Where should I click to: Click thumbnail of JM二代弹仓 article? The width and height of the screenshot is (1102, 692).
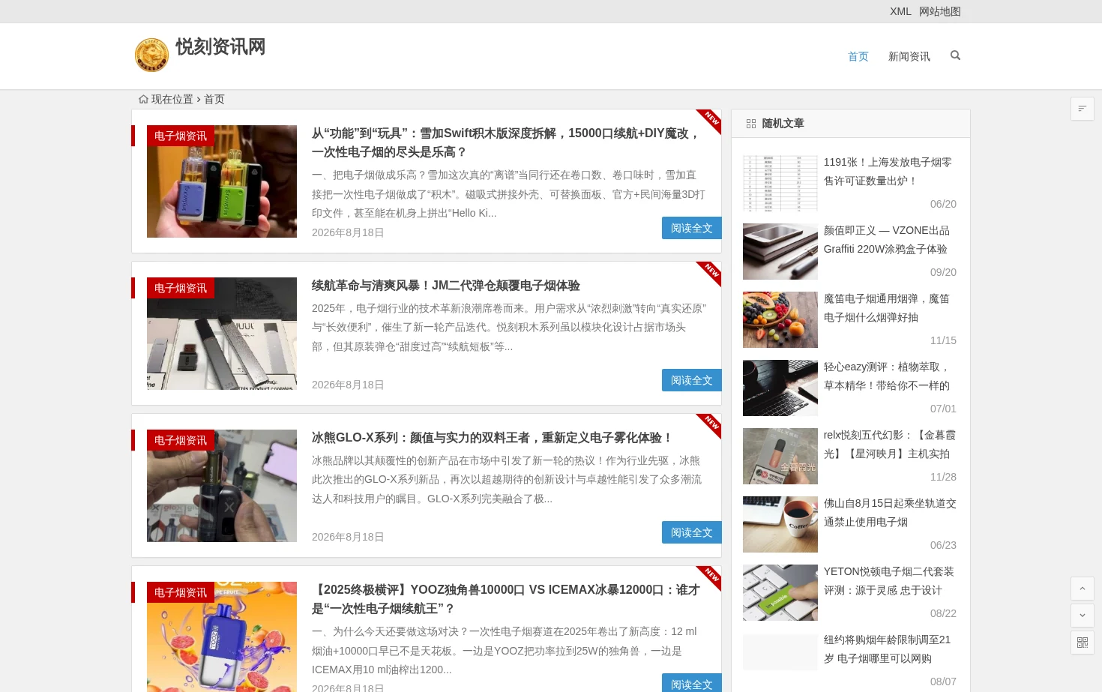pyautogui.click(x=222, y=334)
